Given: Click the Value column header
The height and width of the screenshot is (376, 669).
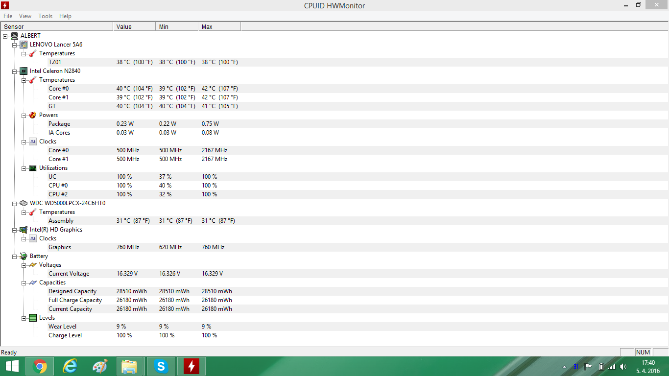Looking at the screenshot, I should coord(134,26).
